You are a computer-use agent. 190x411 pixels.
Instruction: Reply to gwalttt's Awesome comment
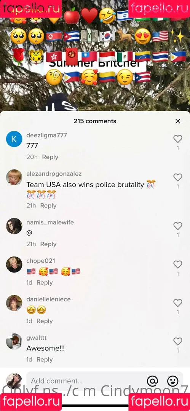pos(45,360)
